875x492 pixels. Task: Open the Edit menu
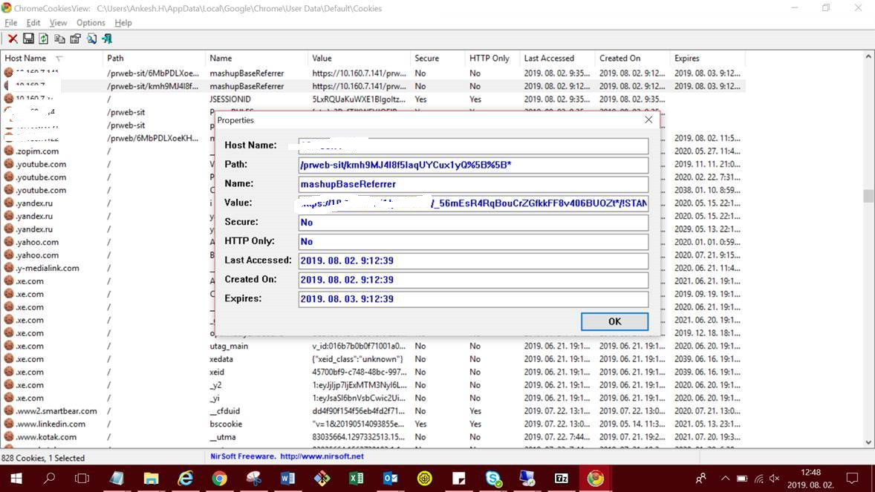coord(33,23)
